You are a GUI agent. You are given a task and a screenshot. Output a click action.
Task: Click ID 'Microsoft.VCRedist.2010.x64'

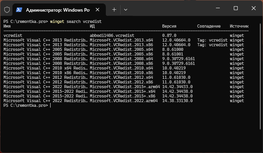coord(121,68)
